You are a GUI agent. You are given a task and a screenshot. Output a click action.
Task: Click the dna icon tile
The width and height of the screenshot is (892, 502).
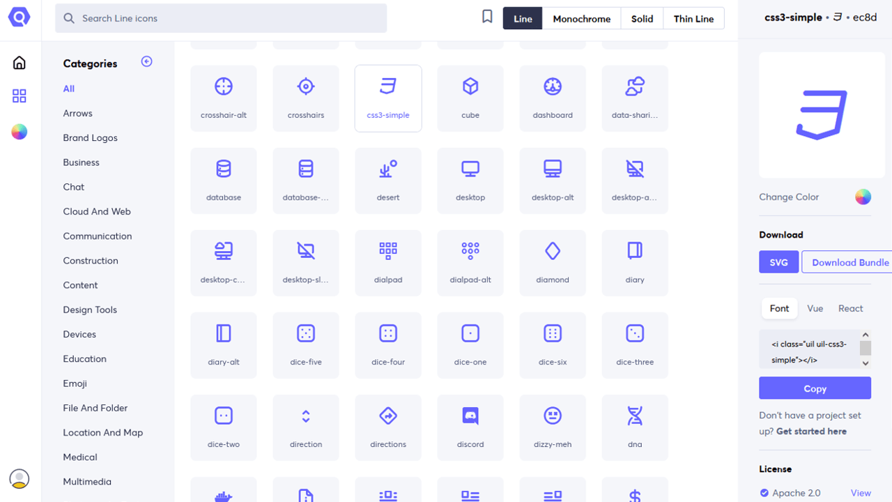click(635, 427)
